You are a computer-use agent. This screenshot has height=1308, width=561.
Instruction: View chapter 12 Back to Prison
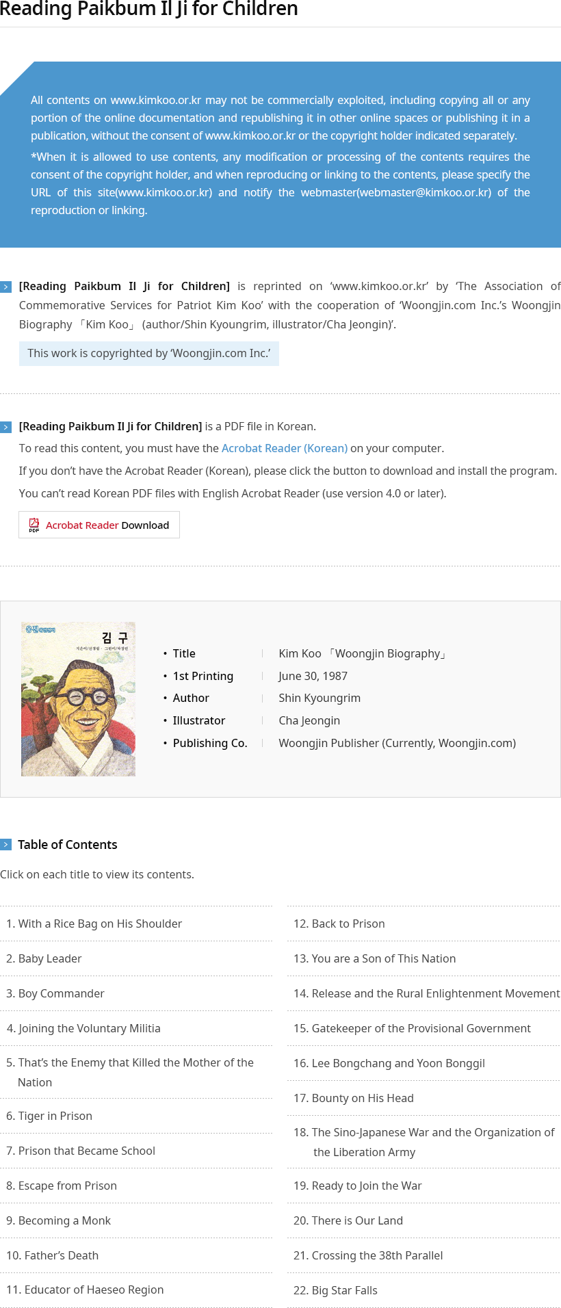coord(339,924)
